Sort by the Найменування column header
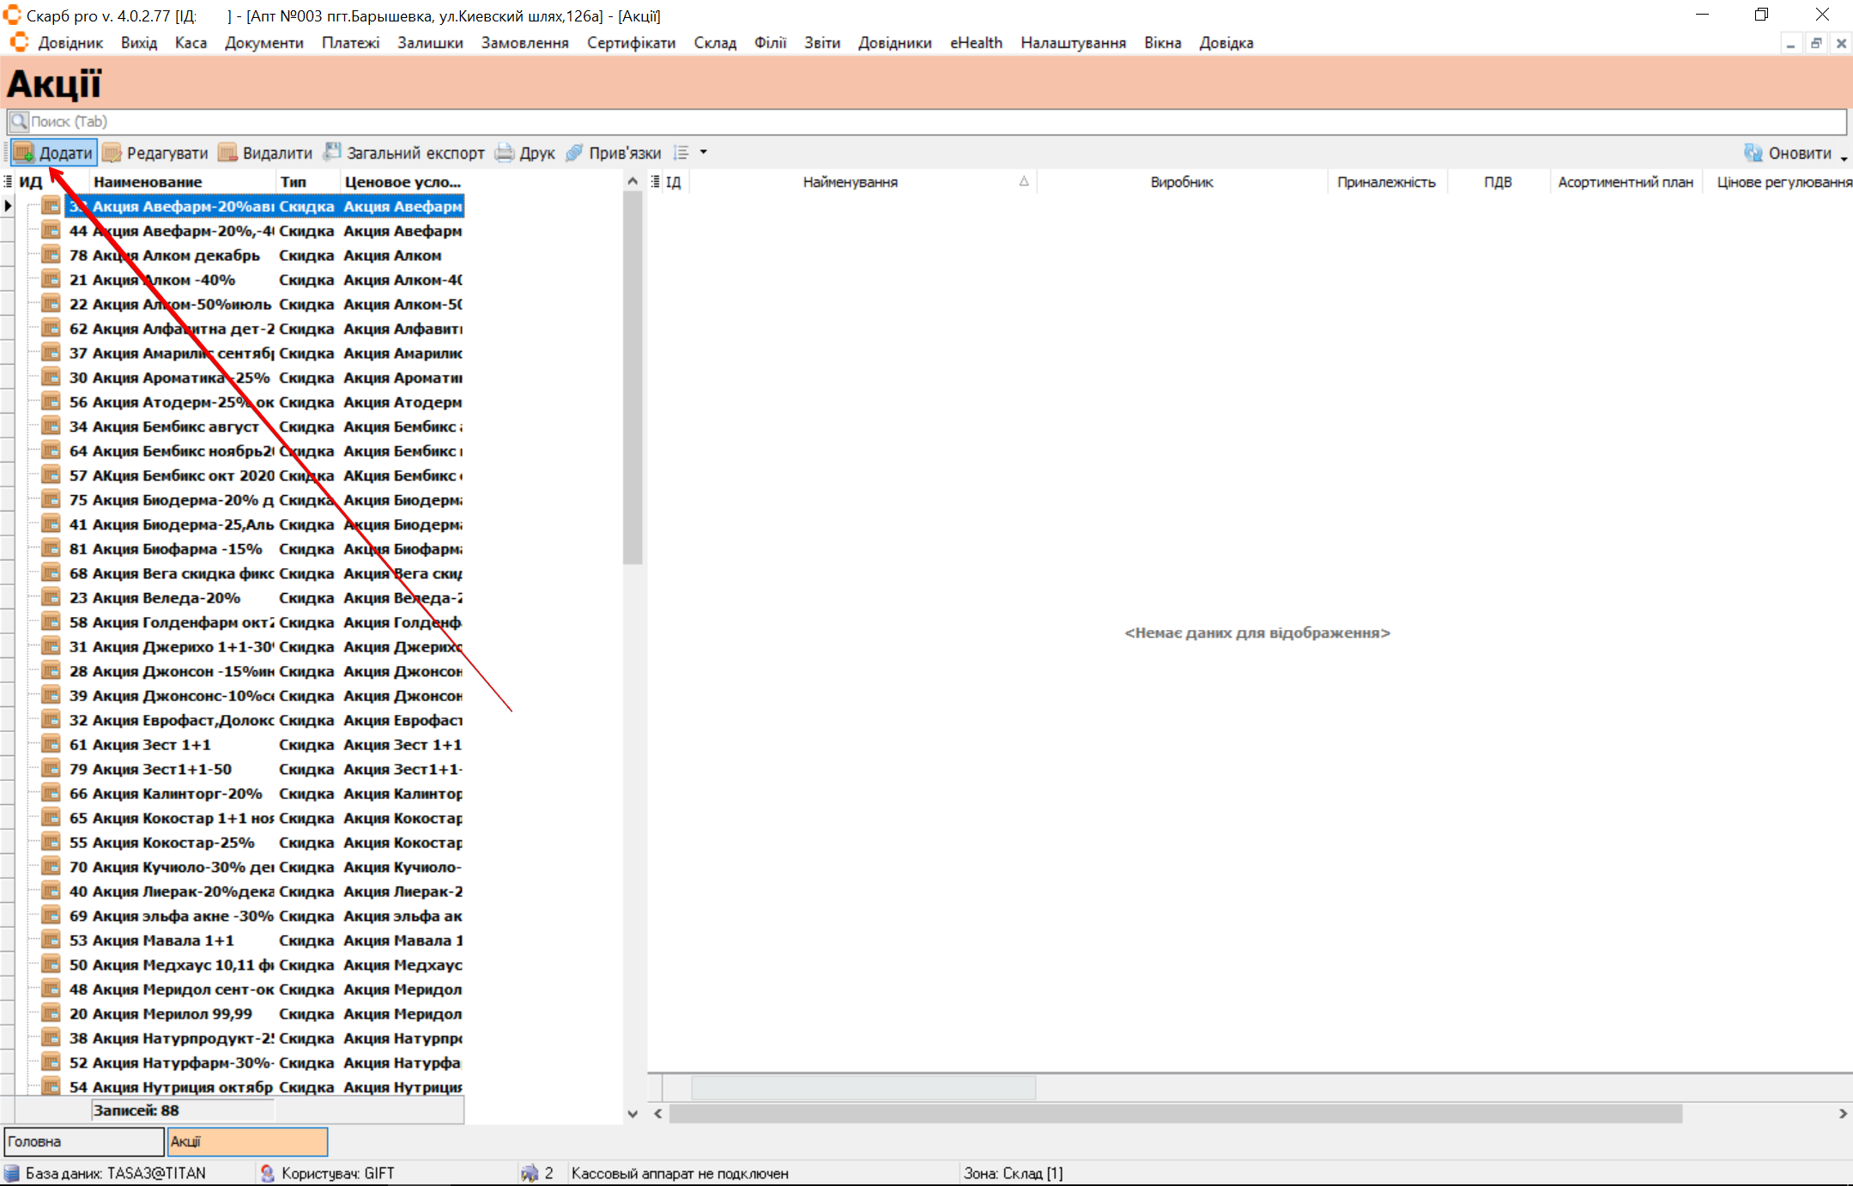This screenshot has width=1853, height=1186. tap(850, 182)
